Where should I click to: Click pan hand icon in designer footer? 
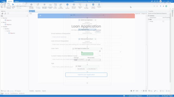(x=131, y=91)
